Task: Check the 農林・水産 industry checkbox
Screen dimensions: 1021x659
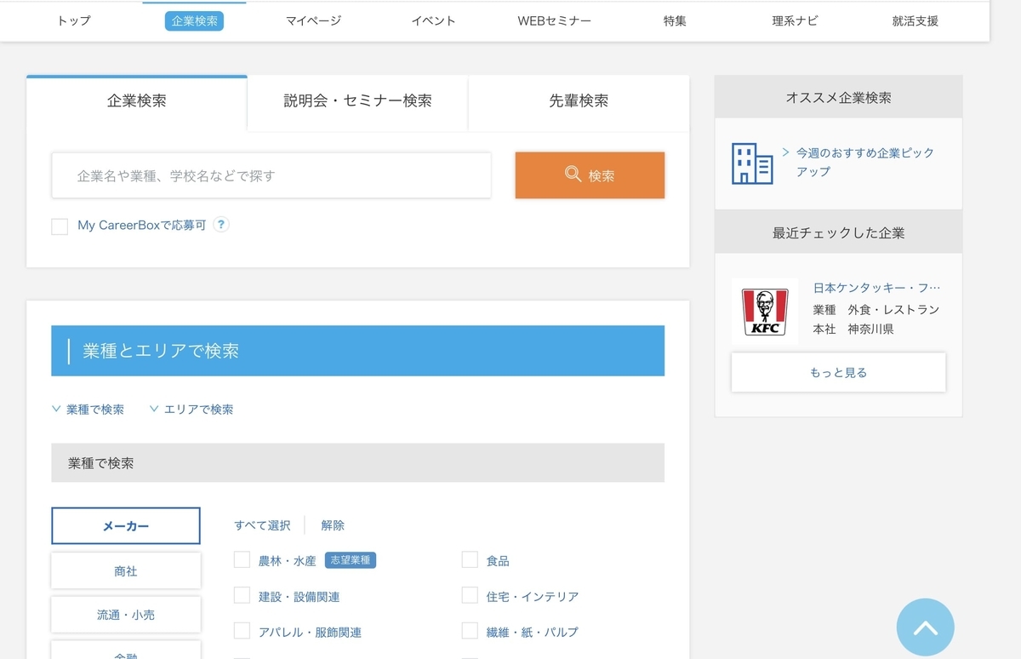Action: 242,559
